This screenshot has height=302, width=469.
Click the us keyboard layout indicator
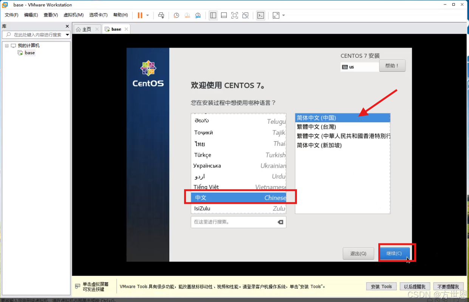[359, 67]
